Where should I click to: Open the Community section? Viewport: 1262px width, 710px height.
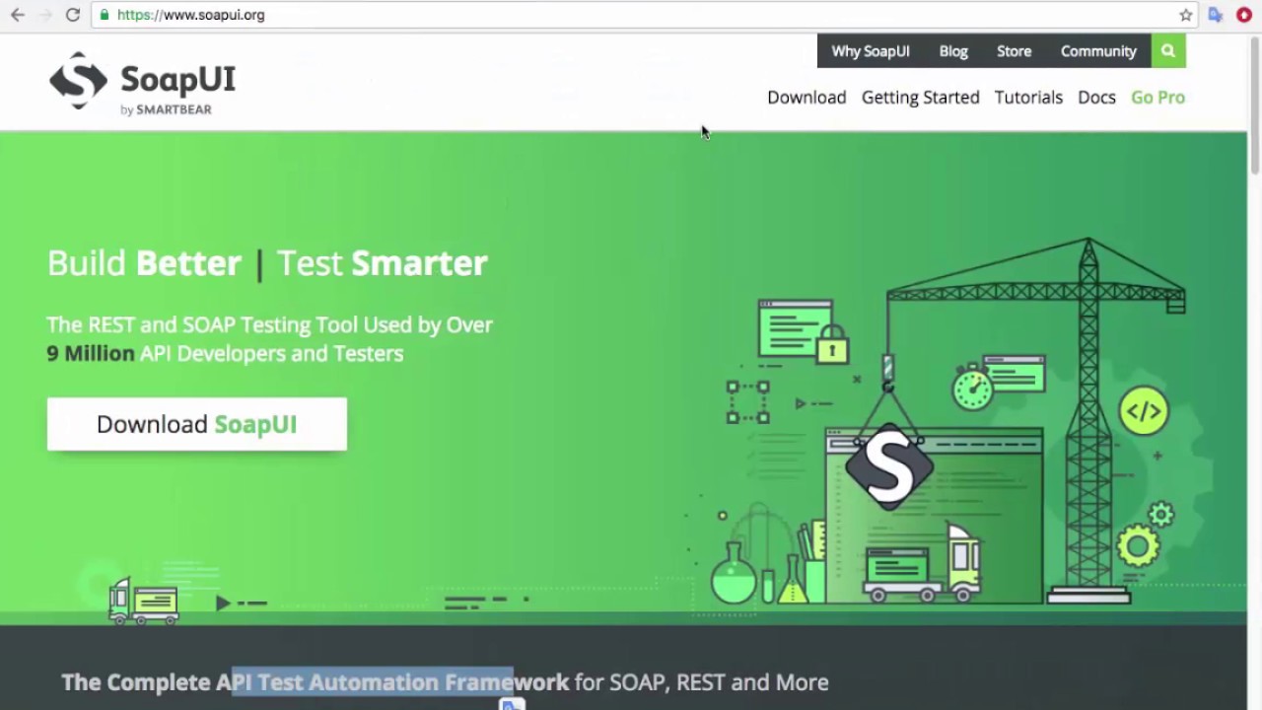tap(1098, 51)
